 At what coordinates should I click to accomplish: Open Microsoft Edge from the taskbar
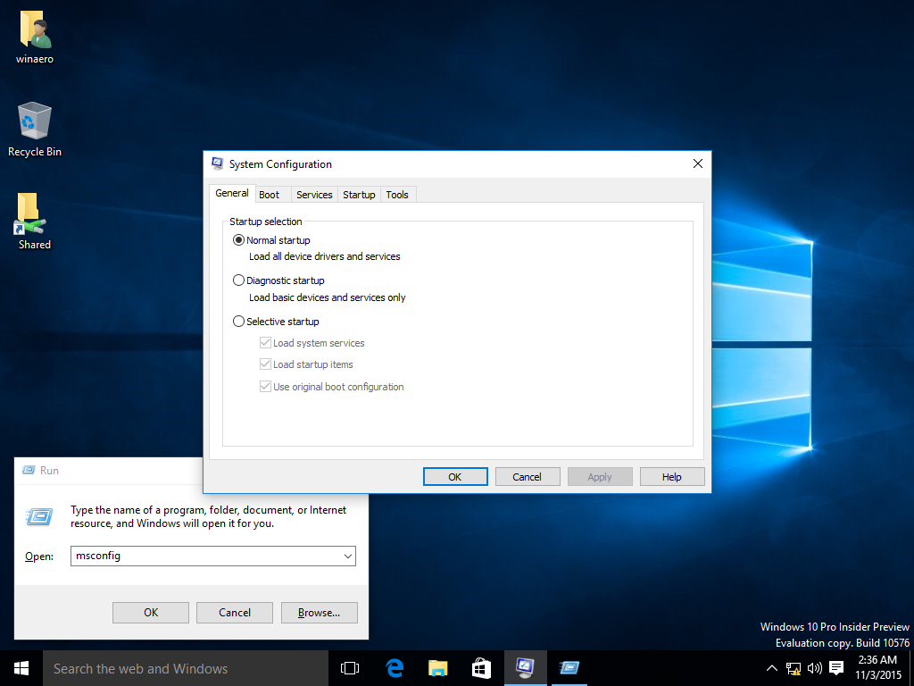click(395, 667)
